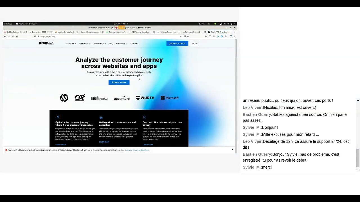Image resolution: width=360 pixels, height=202 pixels.
Task: Click the HP logo
Action: 64,98
